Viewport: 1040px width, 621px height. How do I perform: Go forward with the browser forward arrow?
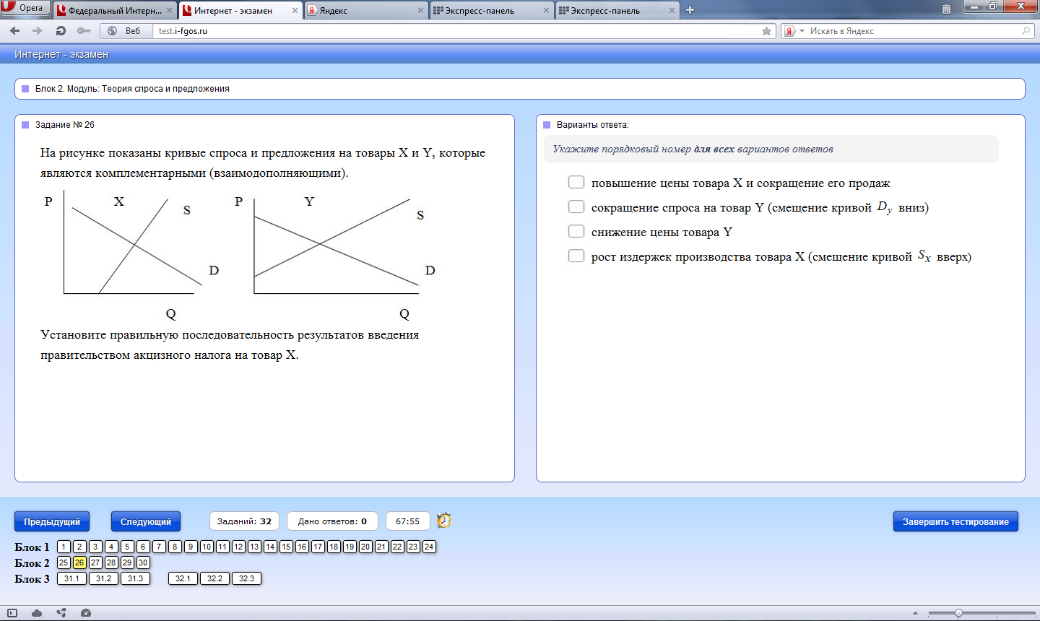click(x=37, y=31)
